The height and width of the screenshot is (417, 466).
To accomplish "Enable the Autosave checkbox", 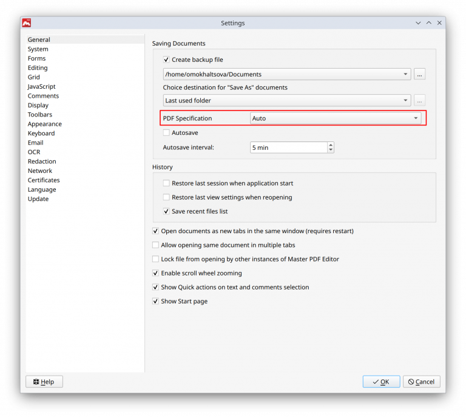I will pyautogui.click(x=166, y=133).
